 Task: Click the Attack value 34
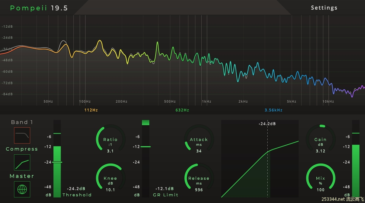click(199, 151)
